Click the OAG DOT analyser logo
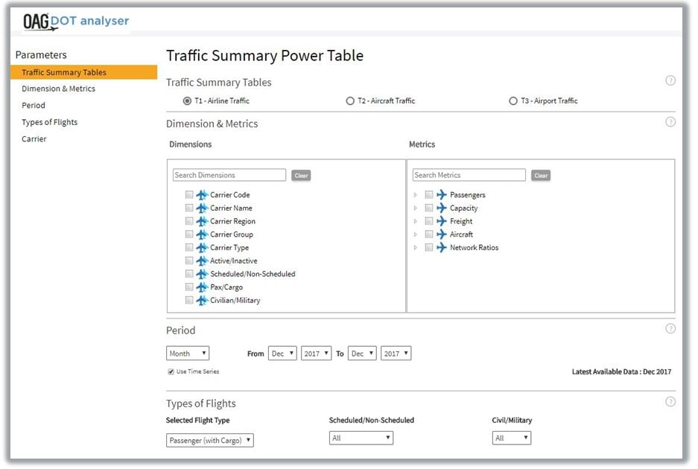The image size is (698, 469). coord(75,22)
